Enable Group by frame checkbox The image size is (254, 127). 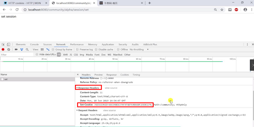(x=53, y=50)
